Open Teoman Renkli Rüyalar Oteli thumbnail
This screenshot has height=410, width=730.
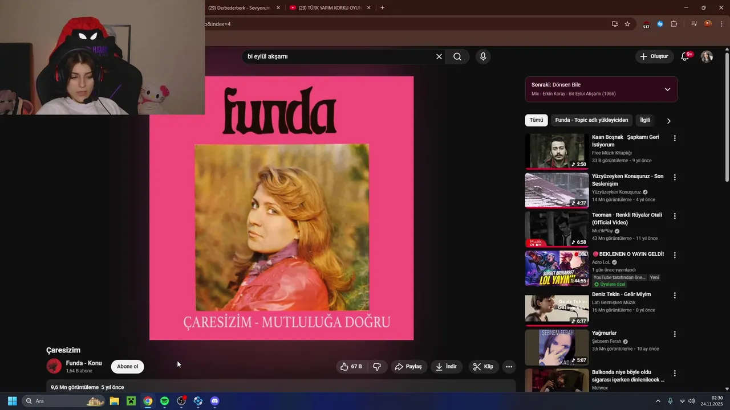tap(557, 229)
